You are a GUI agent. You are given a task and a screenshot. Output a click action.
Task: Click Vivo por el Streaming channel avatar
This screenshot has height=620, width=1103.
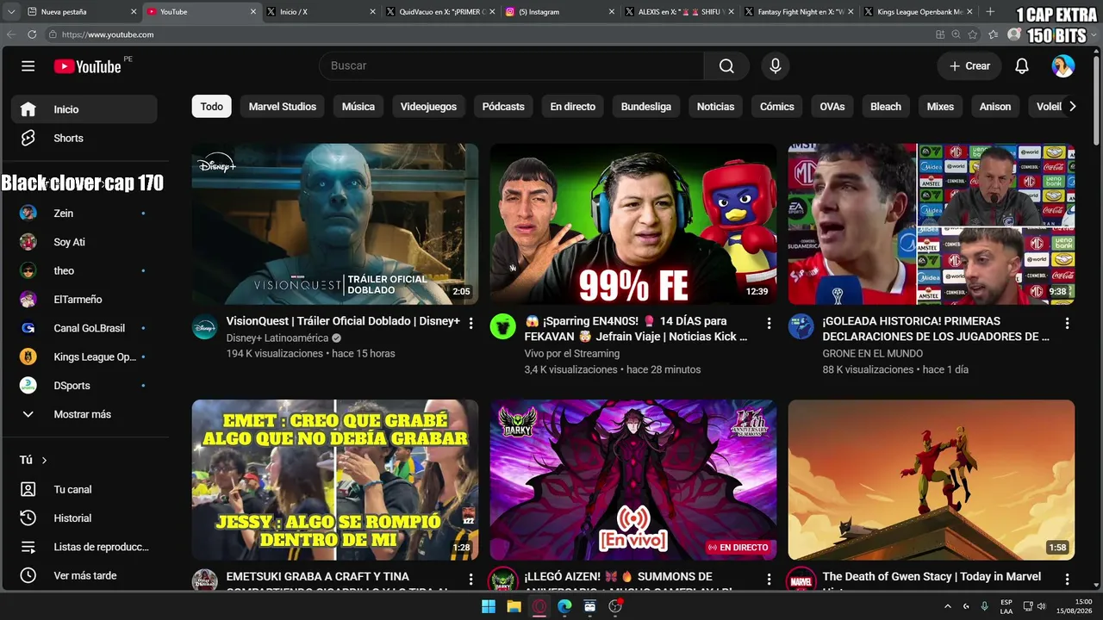coord(503,326)
